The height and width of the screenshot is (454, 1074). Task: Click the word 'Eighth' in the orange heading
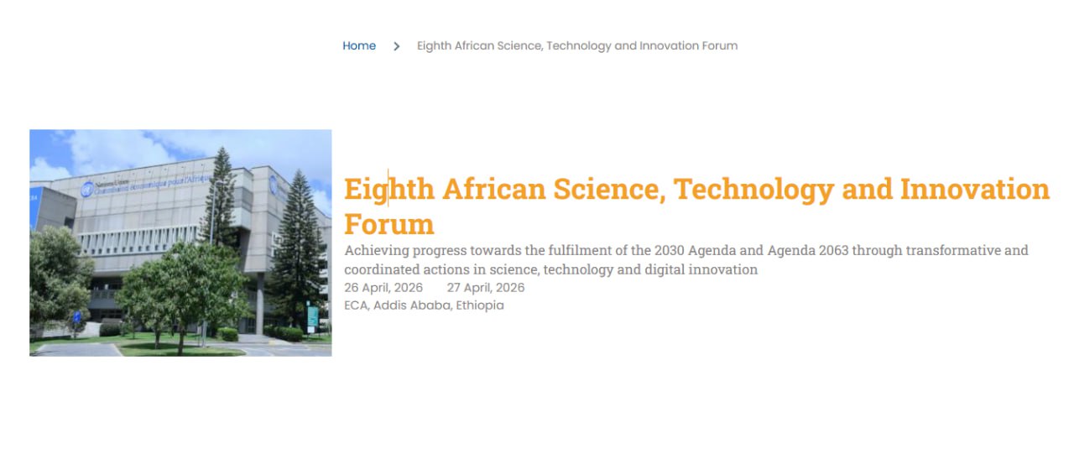[x=389, y=189]
